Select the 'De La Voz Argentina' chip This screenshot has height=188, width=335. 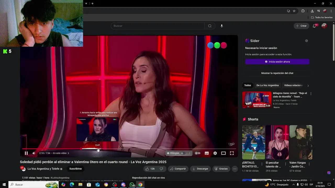(267, 85)
